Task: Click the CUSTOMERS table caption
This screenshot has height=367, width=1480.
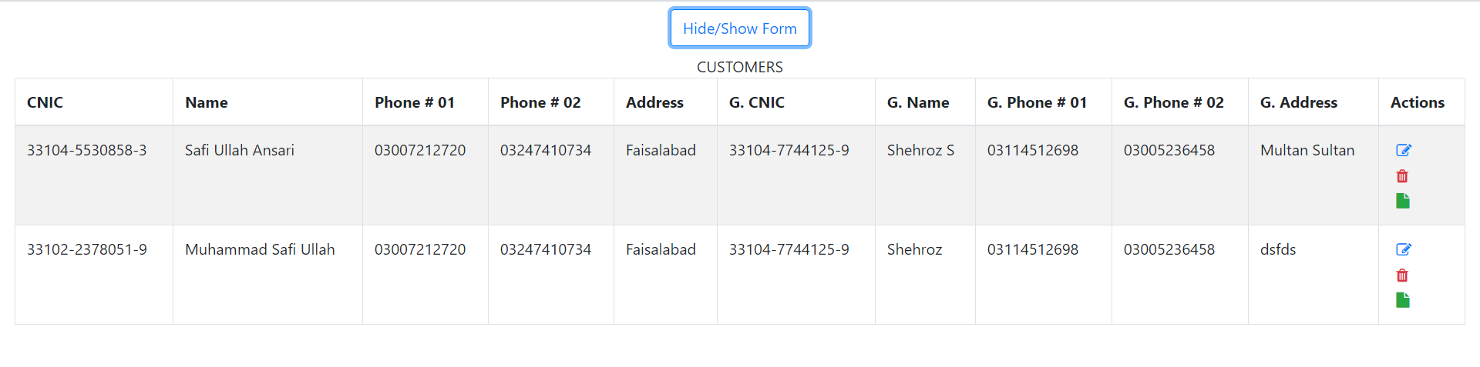Action: [x=740, y=67]
